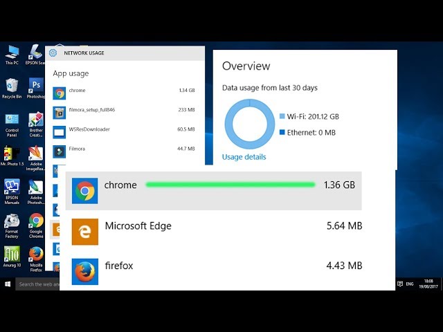Open Anurag 10 desktop shortcut
The height and width of the screenshot is (332, 443).
click(x=12, y=257)
